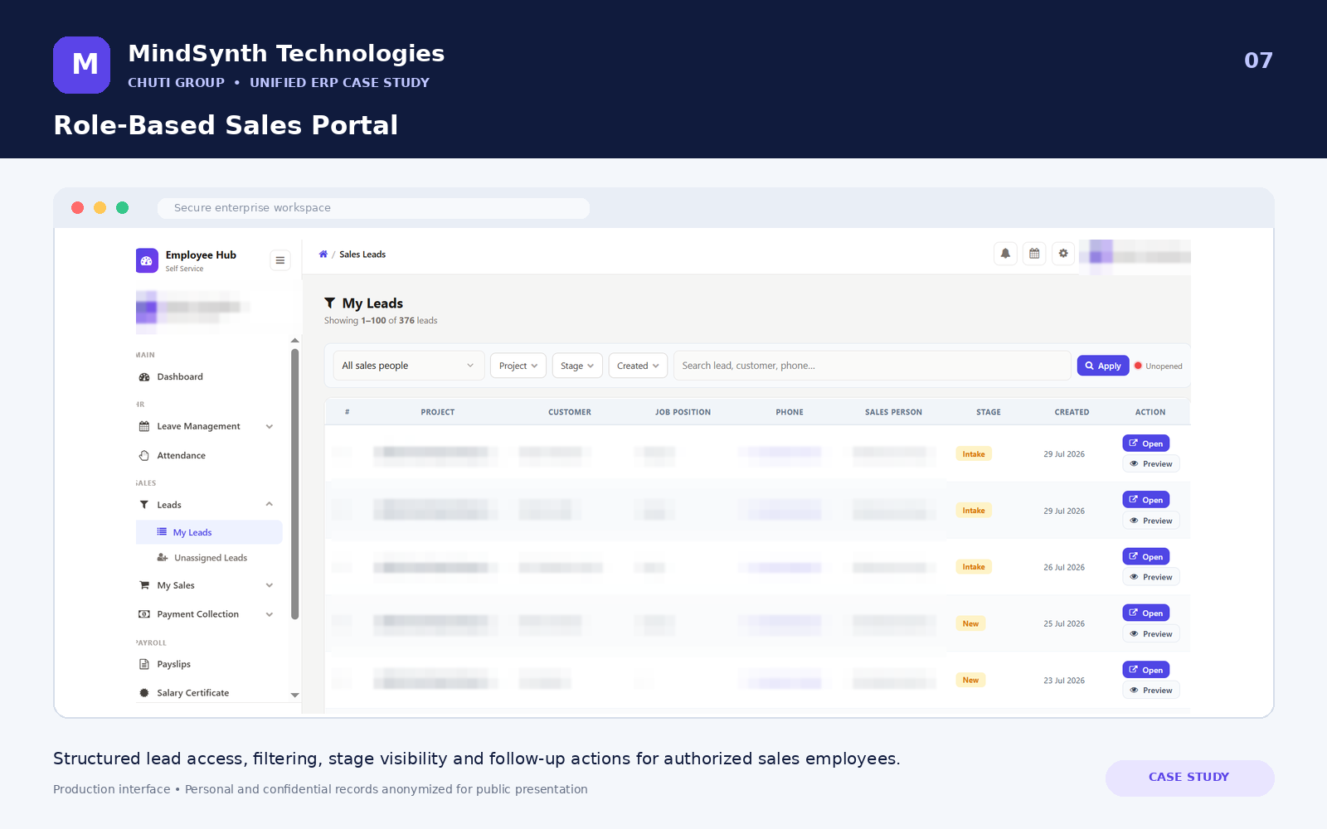
Task: Click the sidebar scrollbar up arrow
Action: click(x=294, y=341)
